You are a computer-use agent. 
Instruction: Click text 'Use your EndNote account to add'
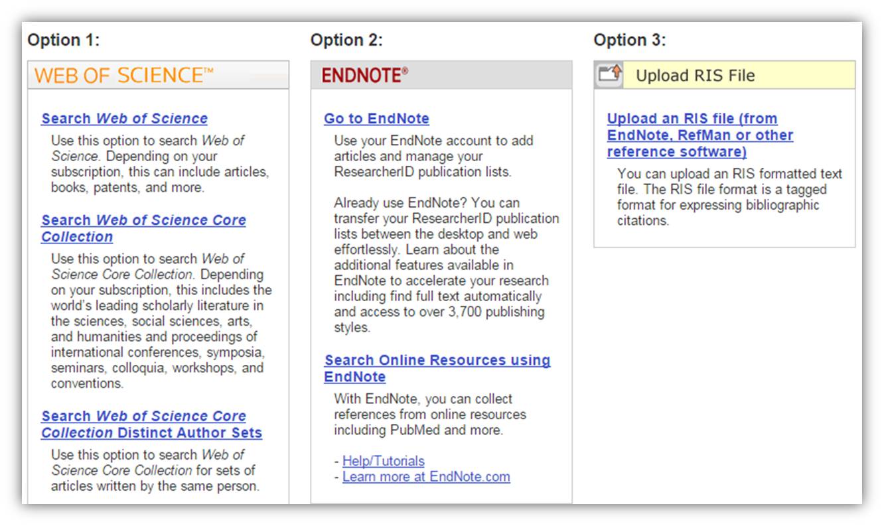point(433,141)
